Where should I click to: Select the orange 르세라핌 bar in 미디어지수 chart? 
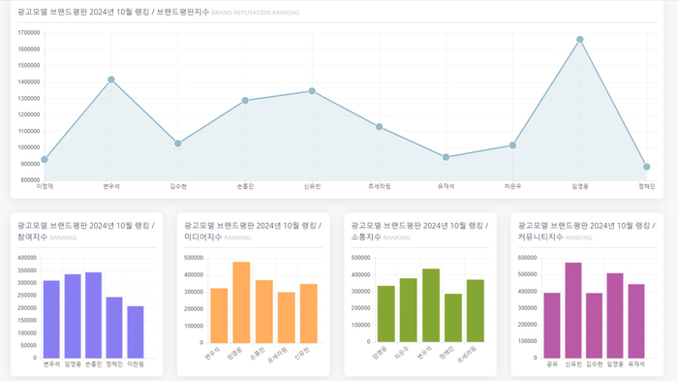click(287, 317)
